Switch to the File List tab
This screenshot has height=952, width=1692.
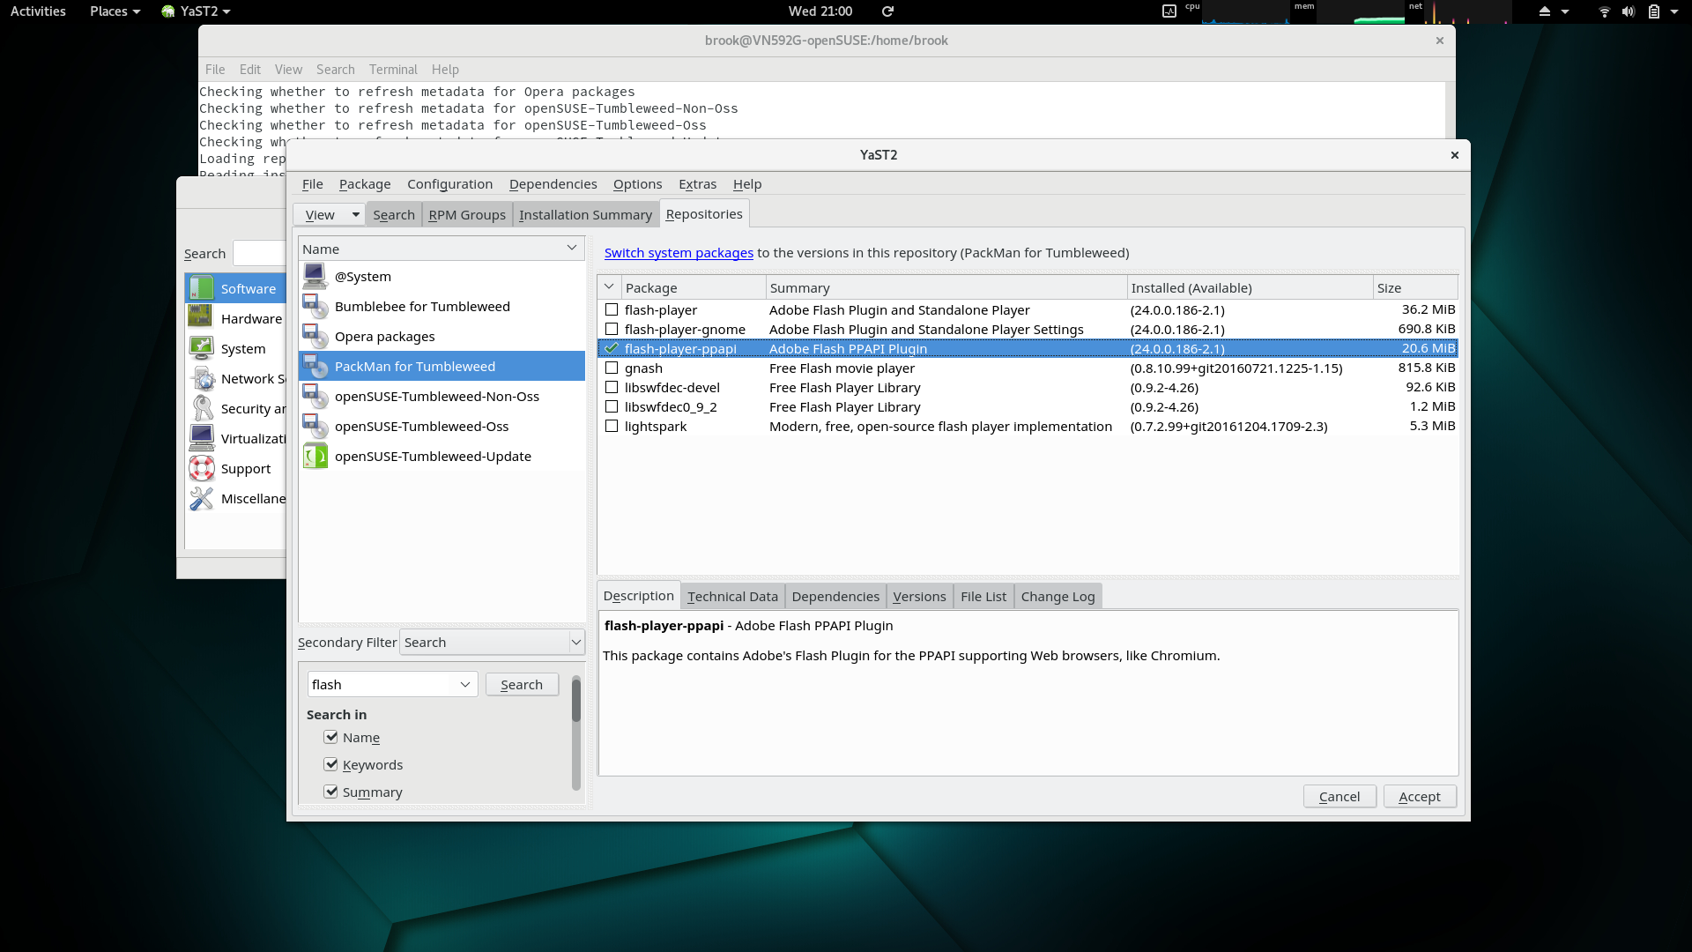click(x=983, y=597)
